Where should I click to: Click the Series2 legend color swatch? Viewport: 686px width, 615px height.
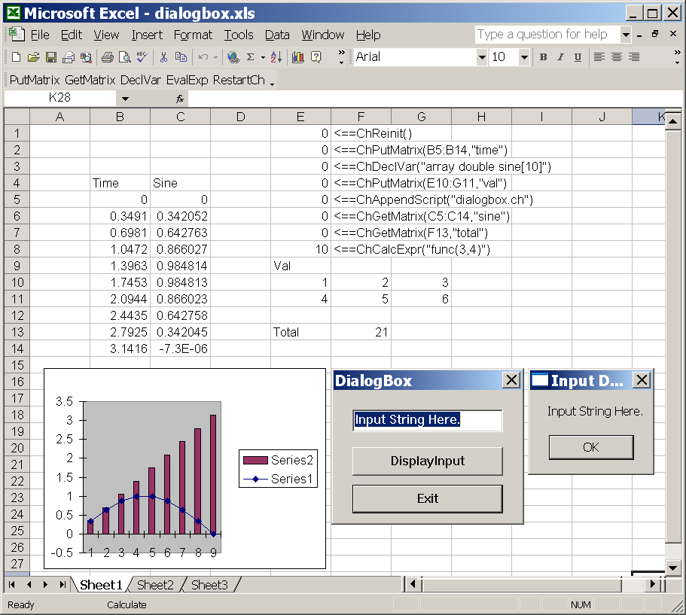(x=255, y=460)
